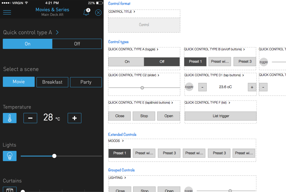
Task: Tap the Curtains icon
Action: tap(10, 190)
